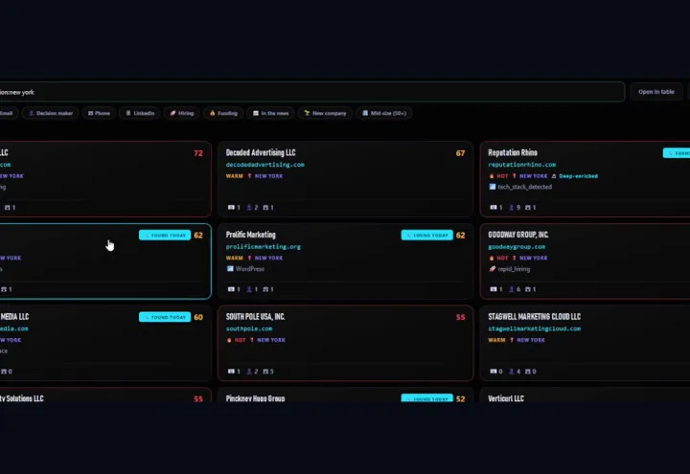Click email count icon on Reputation Rhino card
690x474 pixels.
494,208
